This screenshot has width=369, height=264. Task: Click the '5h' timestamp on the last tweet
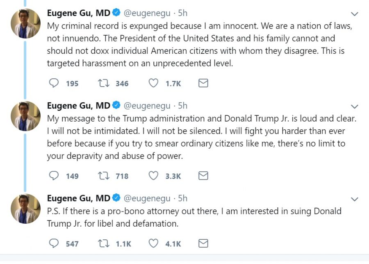(183, 198)
